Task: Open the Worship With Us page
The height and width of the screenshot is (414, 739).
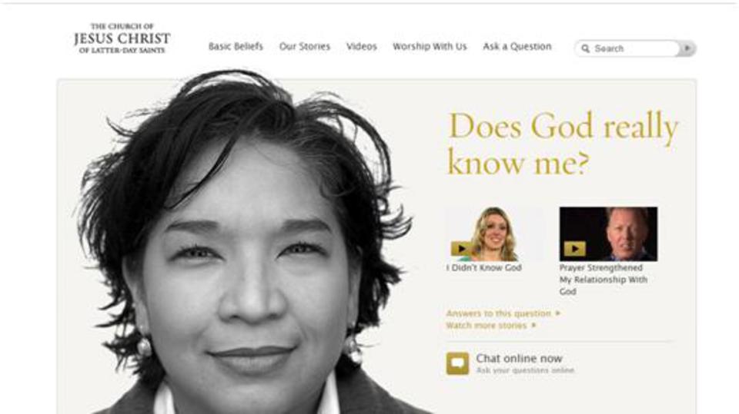Action: 430,46
